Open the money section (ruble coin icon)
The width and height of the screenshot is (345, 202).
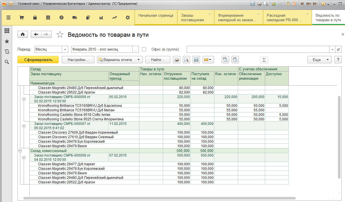pos(61,18)
